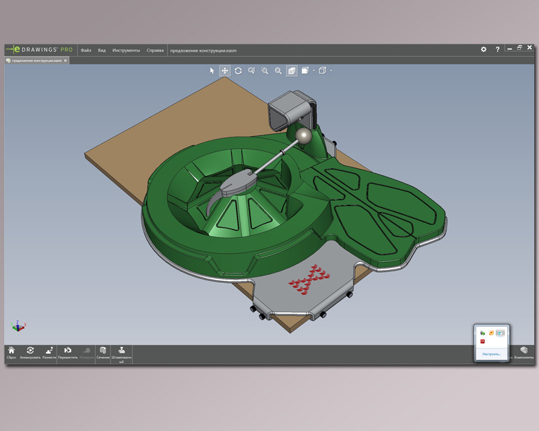Close the предложение конструкции.easm tab
The image size is (539, 431).
click(65, 61)
